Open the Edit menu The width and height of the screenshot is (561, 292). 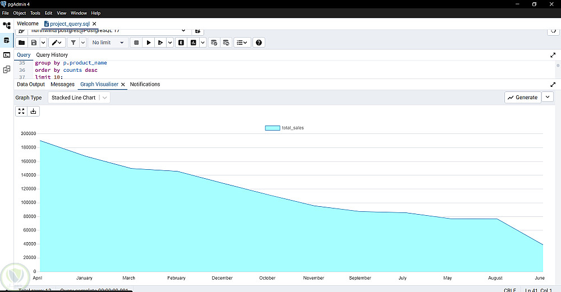tap(49, 13)
